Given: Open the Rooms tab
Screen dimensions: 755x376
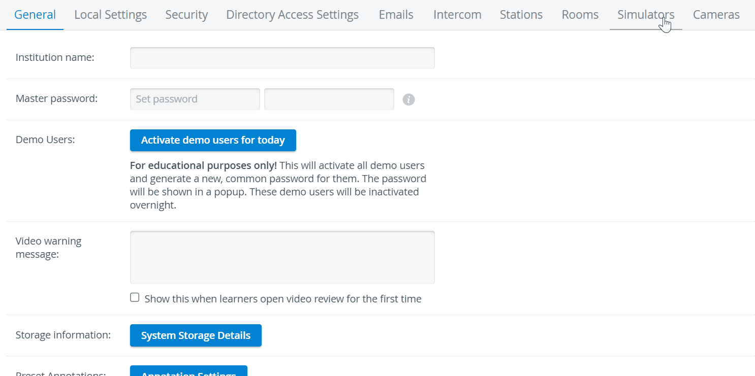Looking at the screenshot, I should (580, 15).
